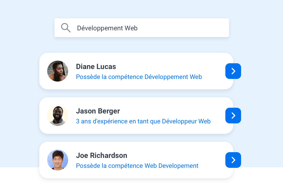Viewport: 283px width, 183px height.
Task: Click the word 'Développement' in search box
Action: 100,28
